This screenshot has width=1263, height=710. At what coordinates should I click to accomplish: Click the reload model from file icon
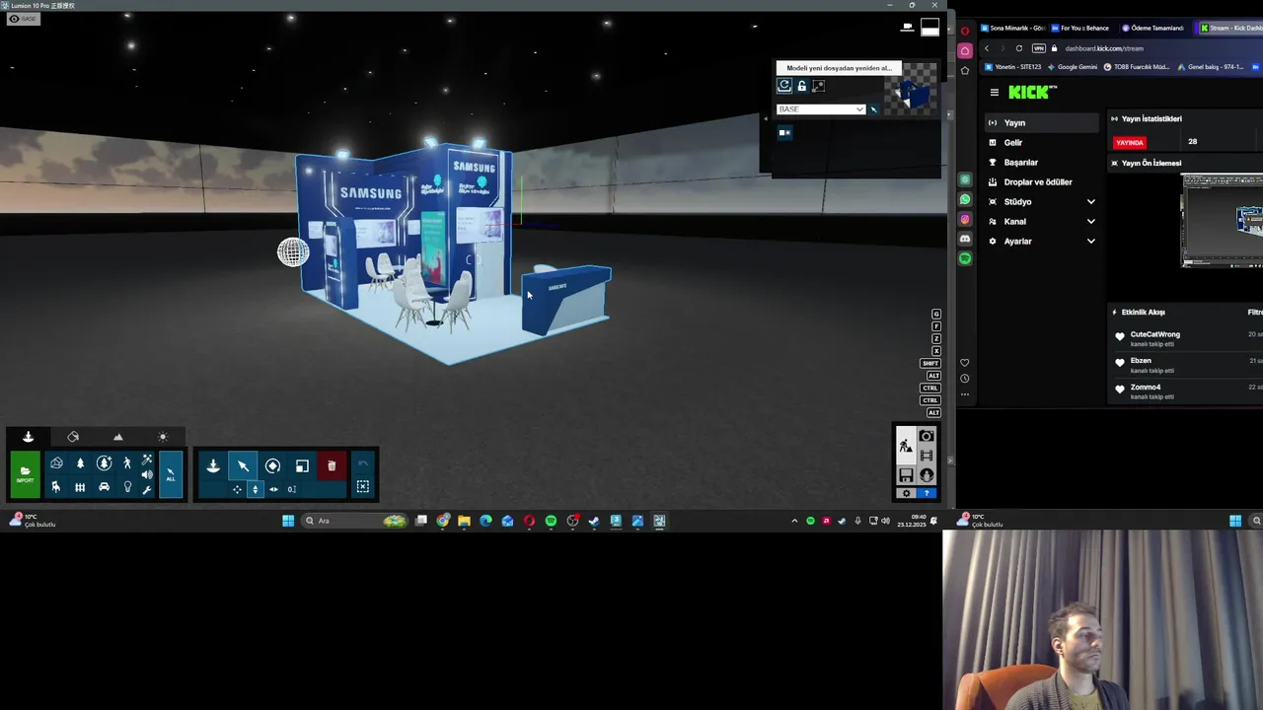[x=784, y=86]
